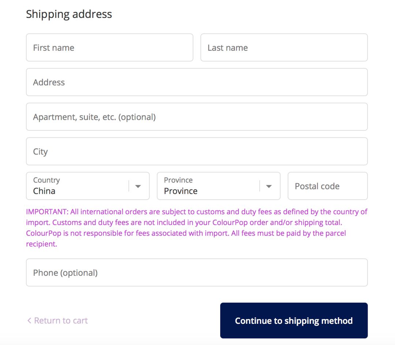The height and width of the screenshot is (345, 395).
Task: Click the City input box
Action: coord(197,151)
